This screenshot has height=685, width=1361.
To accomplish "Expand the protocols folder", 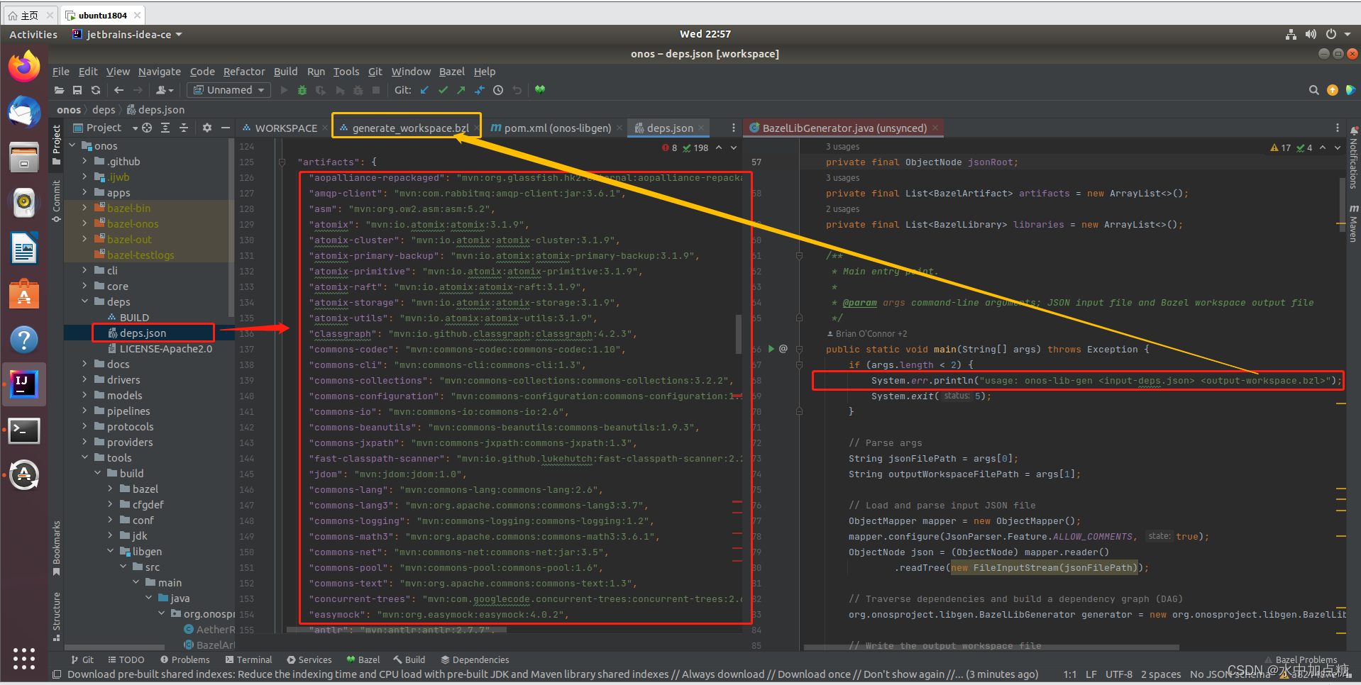I will click(x=84, y=427).
